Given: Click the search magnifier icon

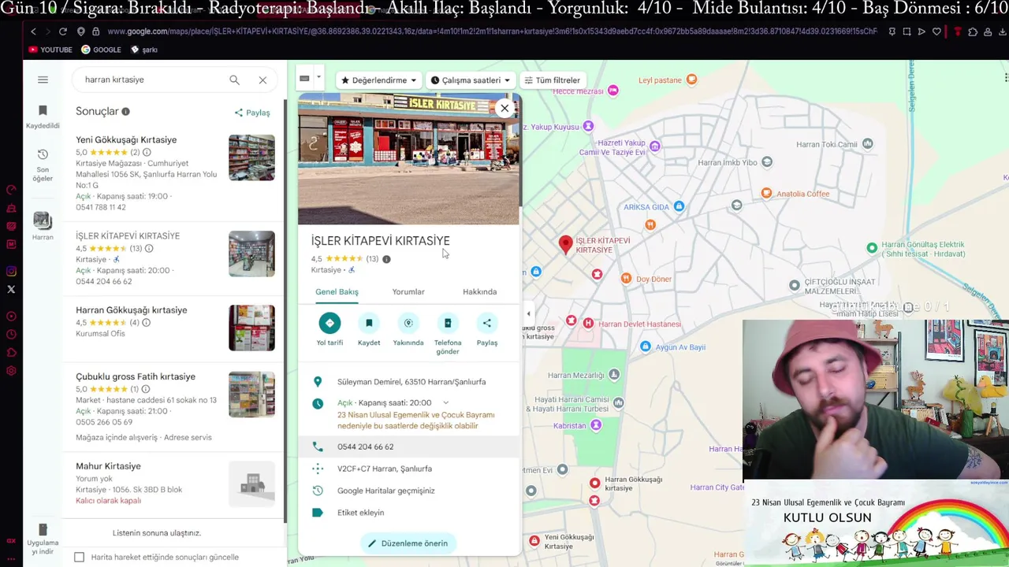Looking at the screenshot, I should (234, 80).
